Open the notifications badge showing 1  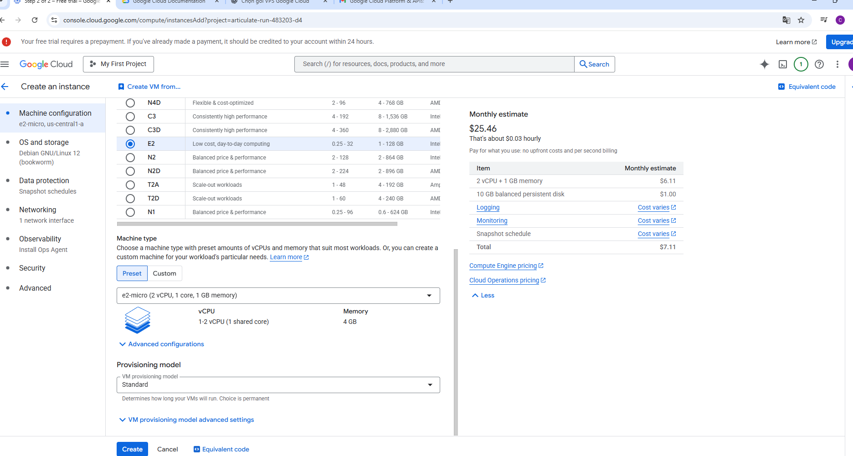[801, 64]
